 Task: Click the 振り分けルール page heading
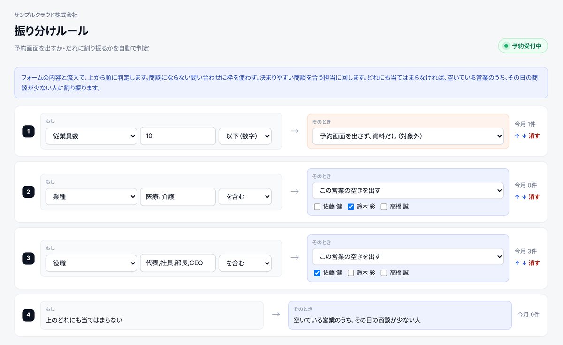(51, 31)
